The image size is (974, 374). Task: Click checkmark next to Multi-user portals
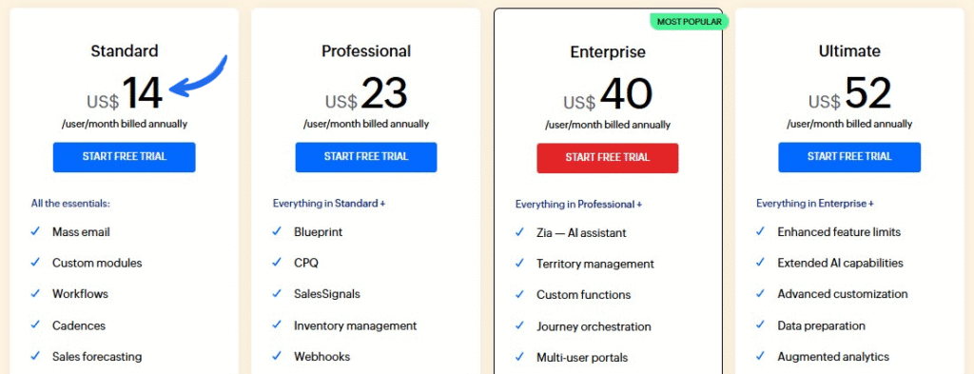click(519, 357)
